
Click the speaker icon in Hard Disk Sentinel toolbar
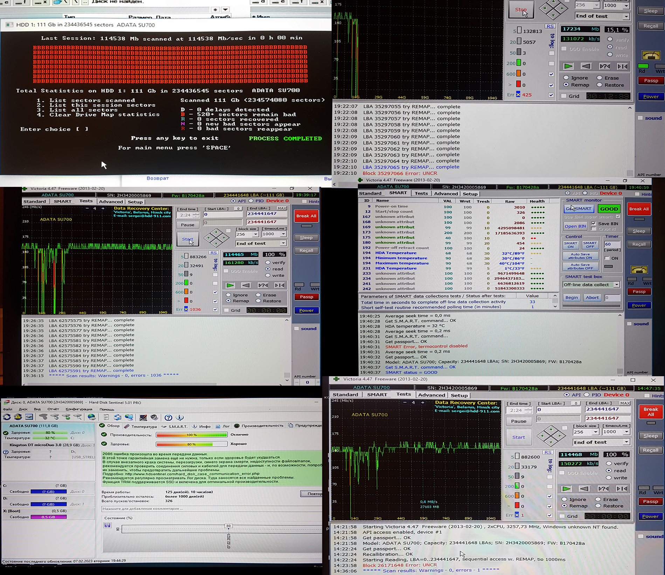pyautogui.click(x=154, y=417)
